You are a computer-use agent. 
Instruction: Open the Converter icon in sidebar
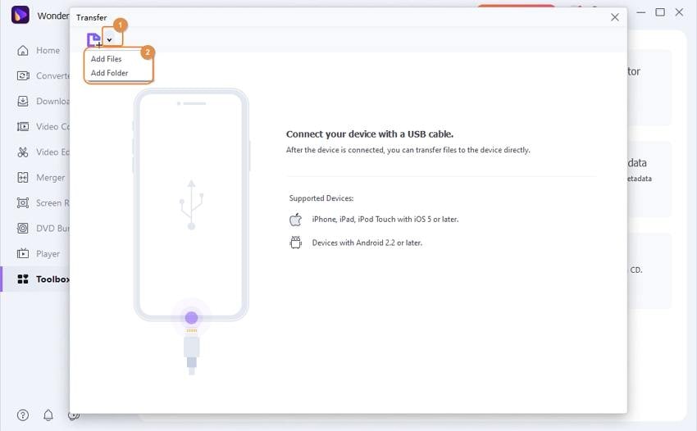pyautogui.click(x=23, y=76)
